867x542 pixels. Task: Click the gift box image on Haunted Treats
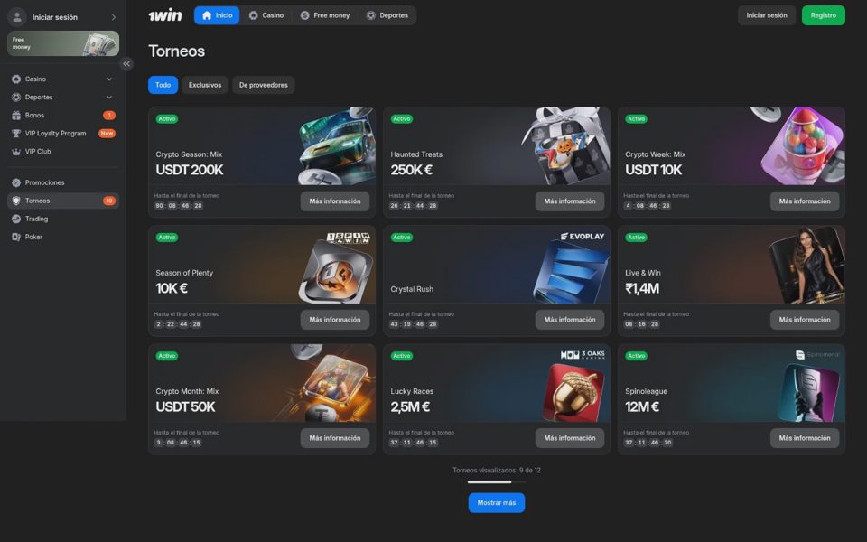564,146
